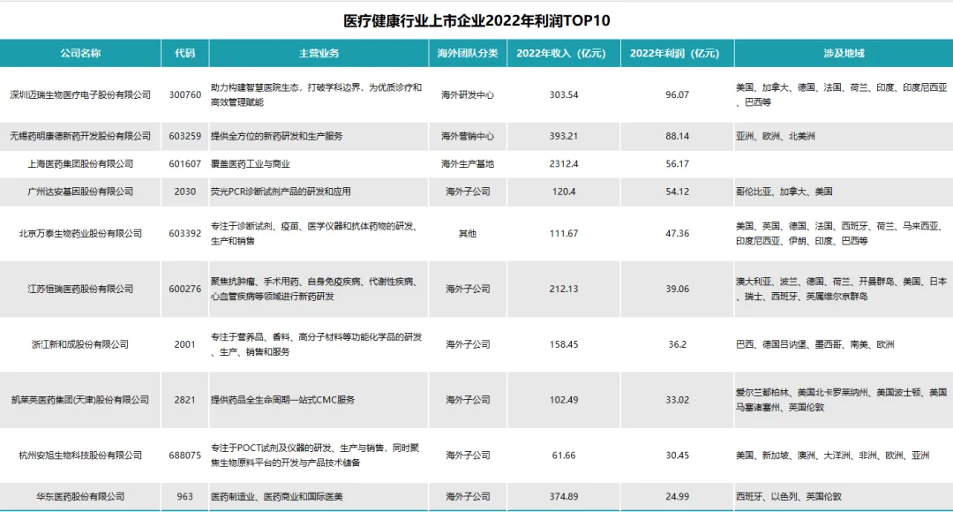Click profit value 36.2
Screen dimensions: 953x512
[677, 344]
